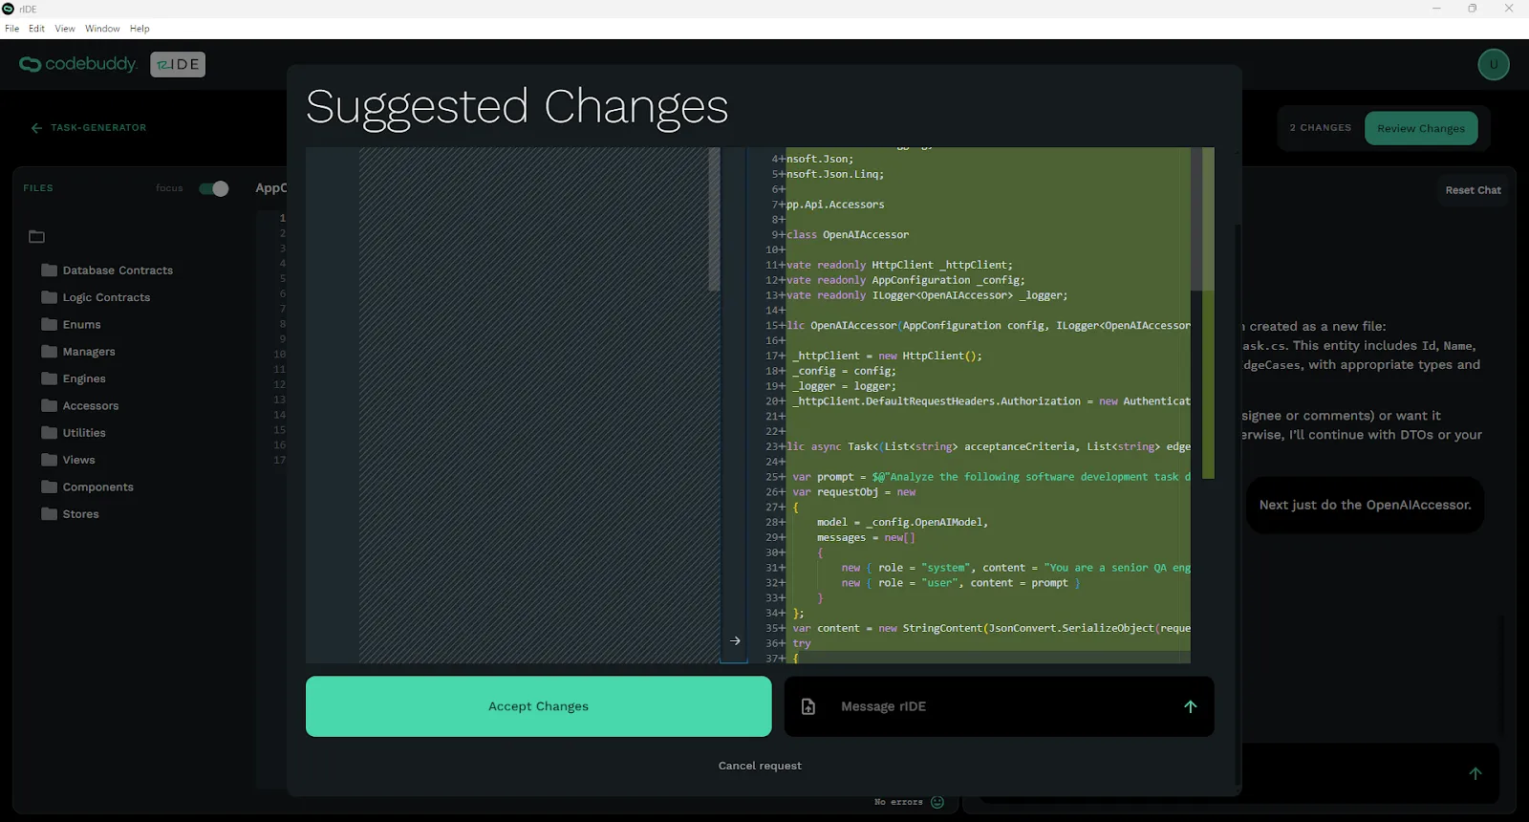Expand the Enums folder
The image size is (1529, 822).
pyautogui.click(x=71, y=324)
